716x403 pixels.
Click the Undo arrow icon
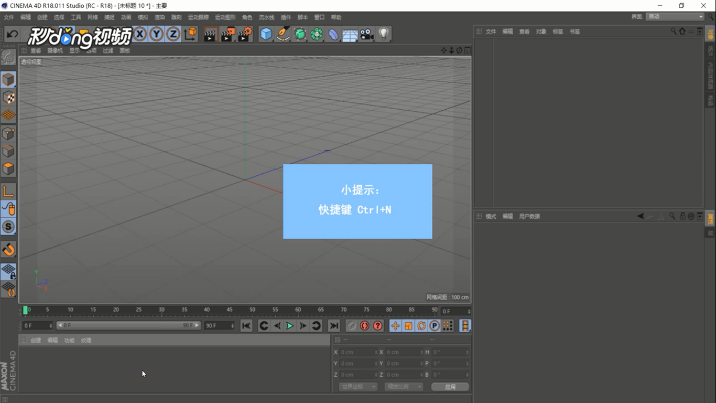point(12,35)
